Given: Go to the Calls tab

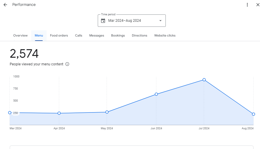Looking at the screenshot, I should [79, 36].
